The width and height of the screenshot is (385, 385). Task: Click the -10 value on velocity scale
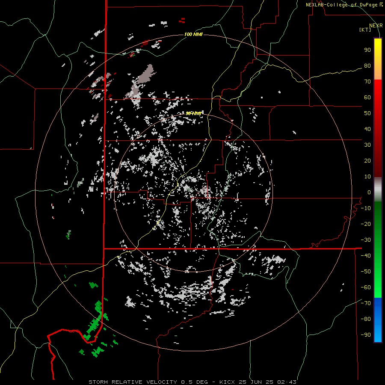tap(366, 208)
